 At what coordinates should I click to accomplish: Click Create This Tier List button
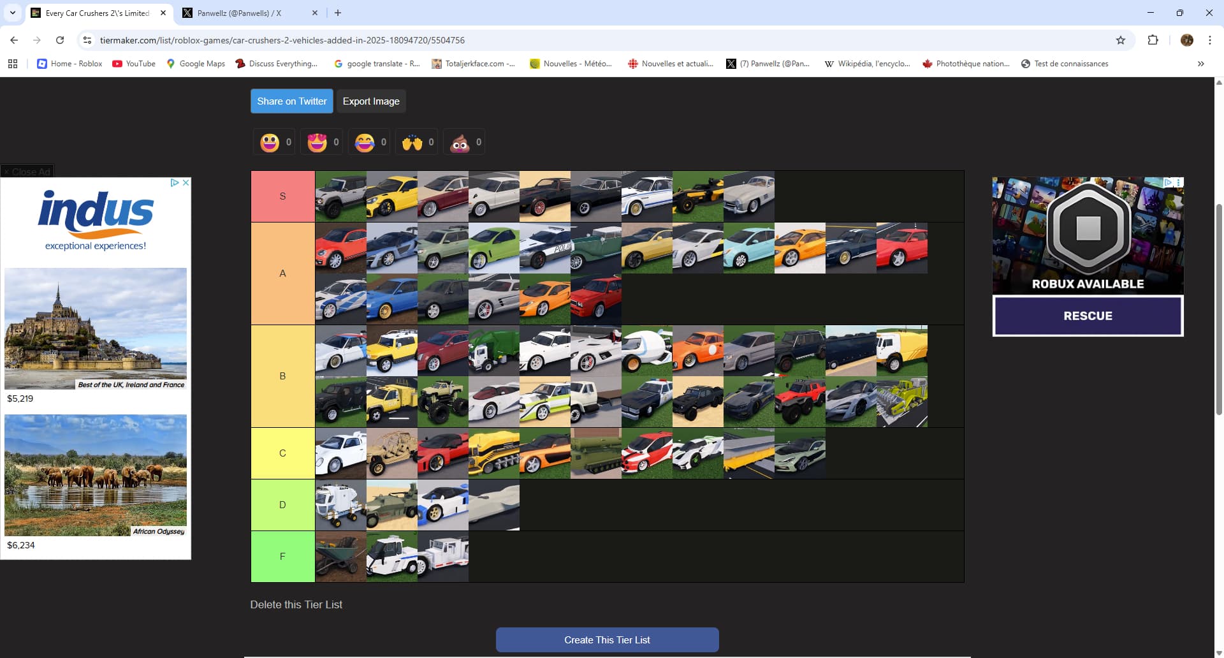click(x=607, y=640)
